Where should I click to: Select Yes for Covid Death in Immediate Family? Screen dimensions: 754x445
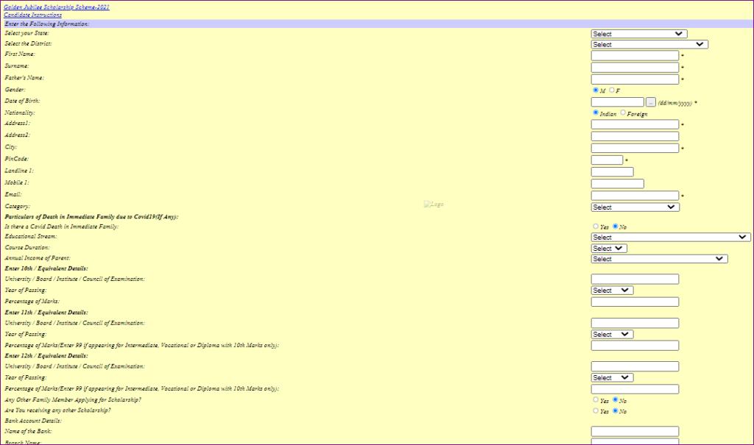pyautogui.click(x=596, y=227)
